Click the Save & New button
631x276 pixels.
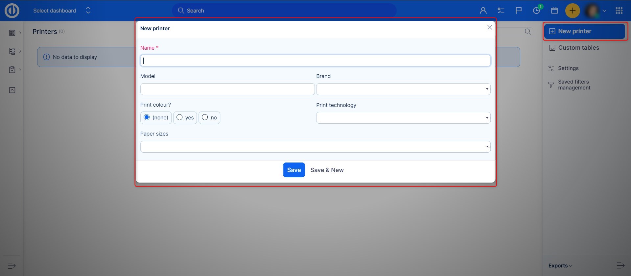pyautogui.click(x=327, y=170)
